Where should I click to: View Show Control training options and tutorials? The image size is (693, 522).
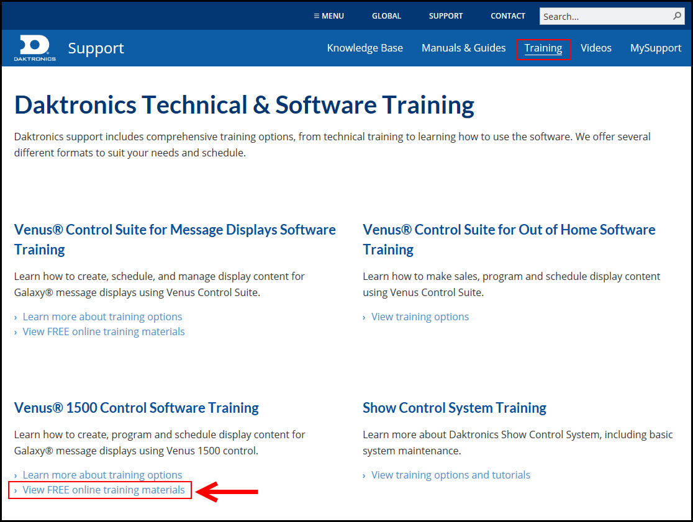coord(450,474)
